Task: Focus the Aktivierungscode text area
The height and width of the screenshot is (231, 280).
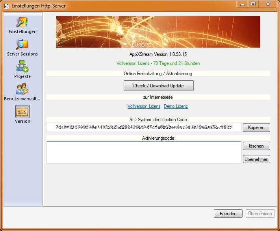Action: (x=144, y=152)
